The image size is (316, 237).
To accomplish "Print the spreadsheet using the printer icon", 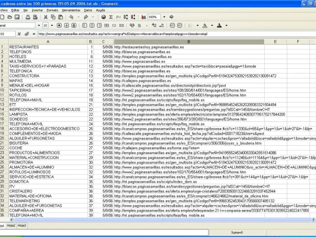I will point(28,17).
